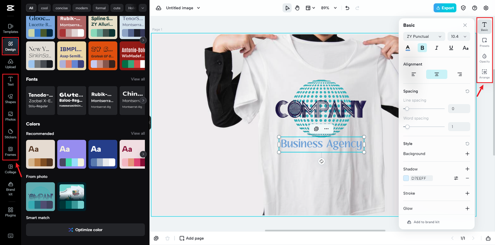Open the Photos panel
Viewport: 495px width, 245px height.
coord(10,116)
